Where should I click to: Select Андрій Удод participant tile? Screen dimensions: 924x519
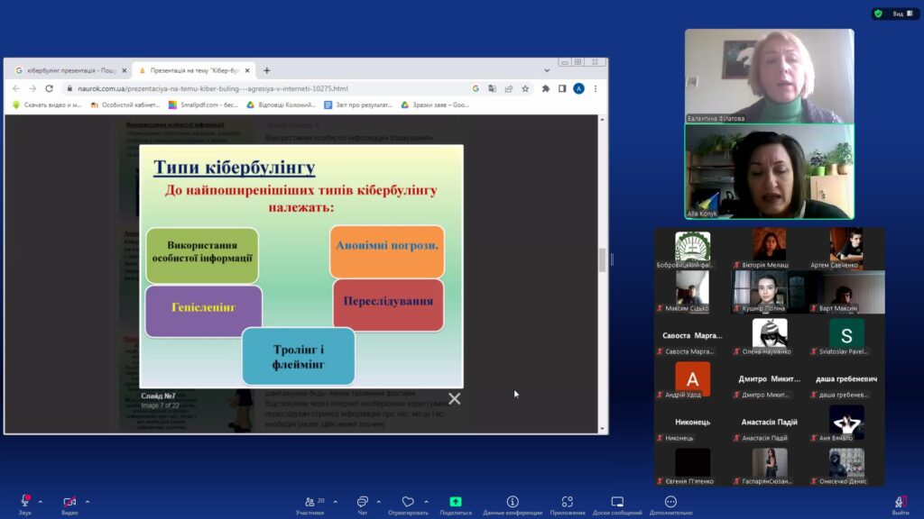click(692, 379)
